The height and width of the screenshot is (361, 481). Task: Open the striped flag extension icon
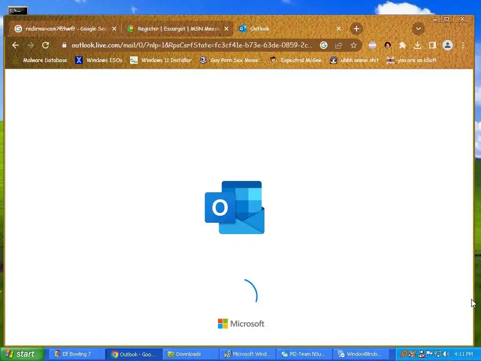[372, 46]
